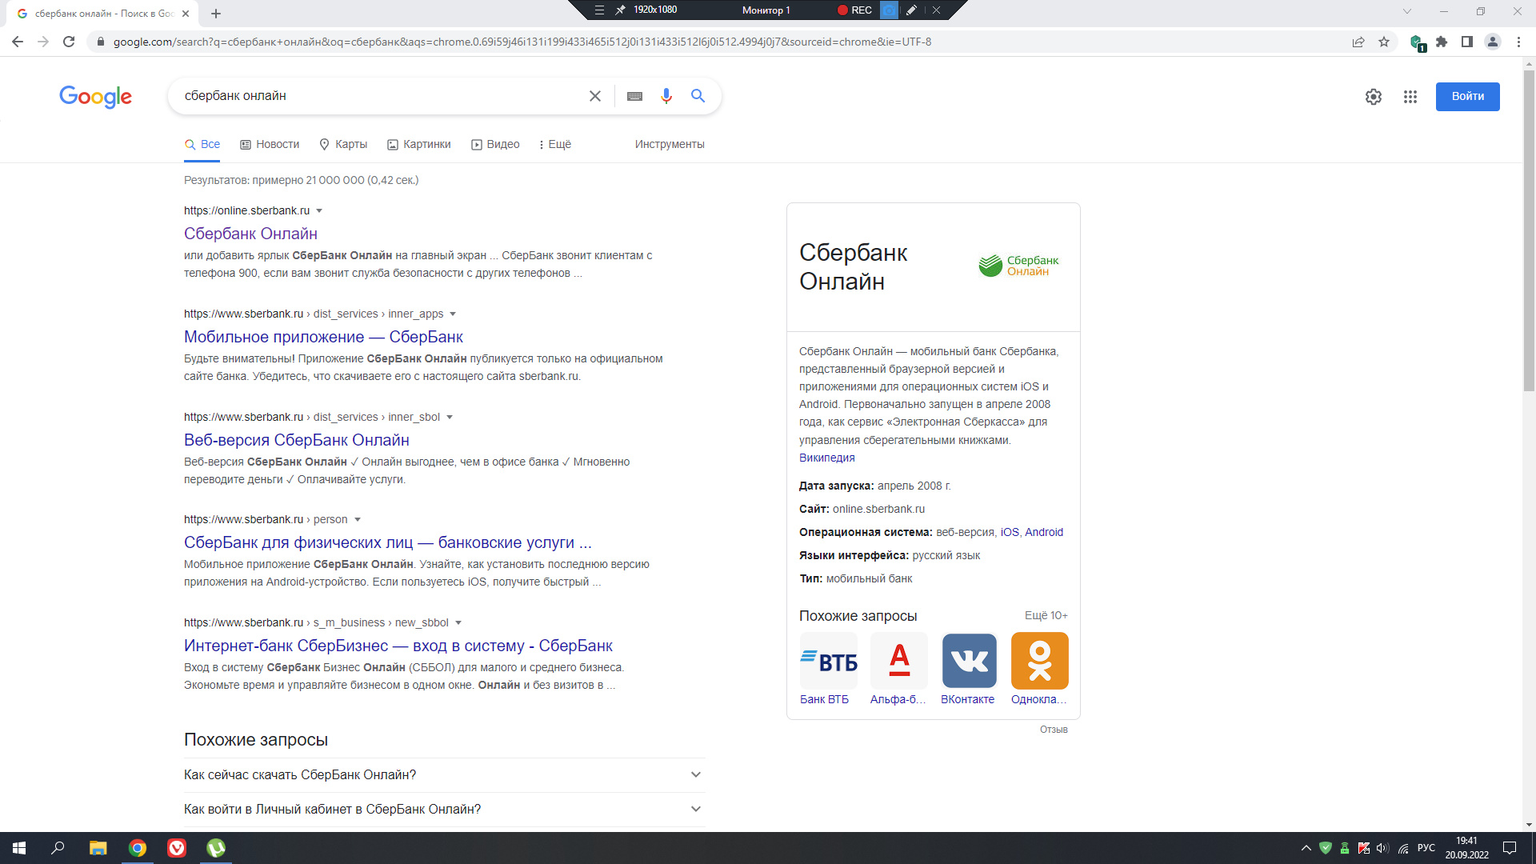The width and height of the screenshot is (1536, 864).
Task: Stop the screen recording REC button
Action: (854, 10)
